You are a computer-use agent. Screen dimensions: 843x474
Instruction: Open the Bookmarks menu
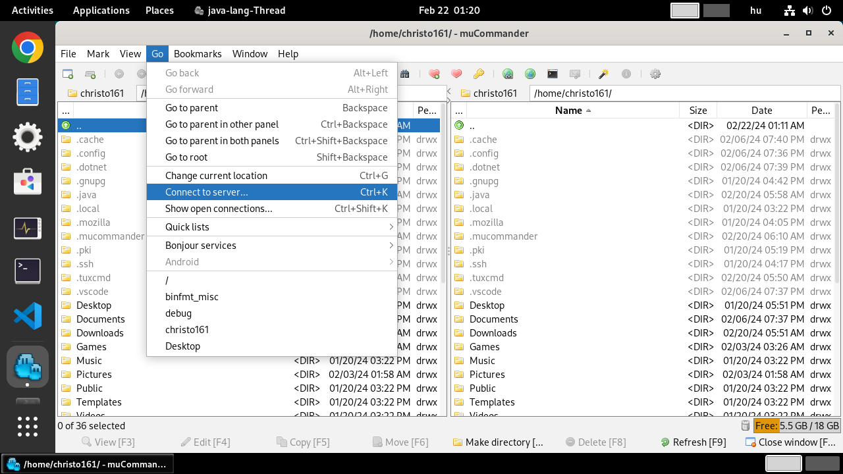pyautogui.click(x=198, y=54)
